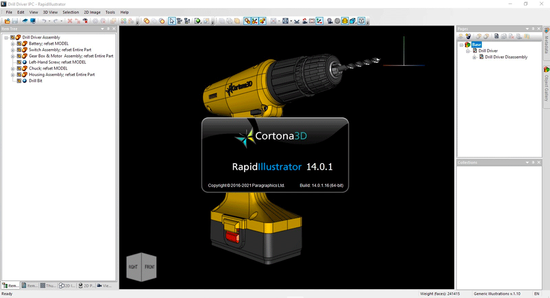Expand the Housing Assembly tree node
The image size is (550, 298).
click(13, 75)
